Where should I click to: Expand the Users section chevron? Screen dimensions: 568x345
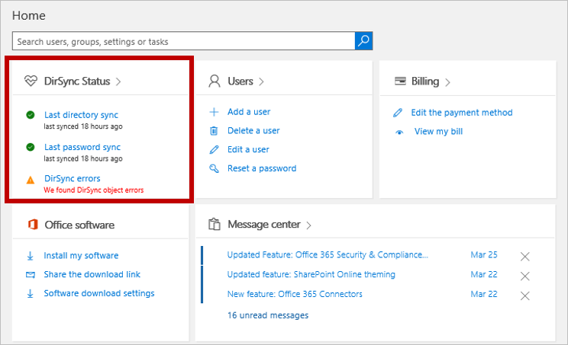[x=261, y=81]
